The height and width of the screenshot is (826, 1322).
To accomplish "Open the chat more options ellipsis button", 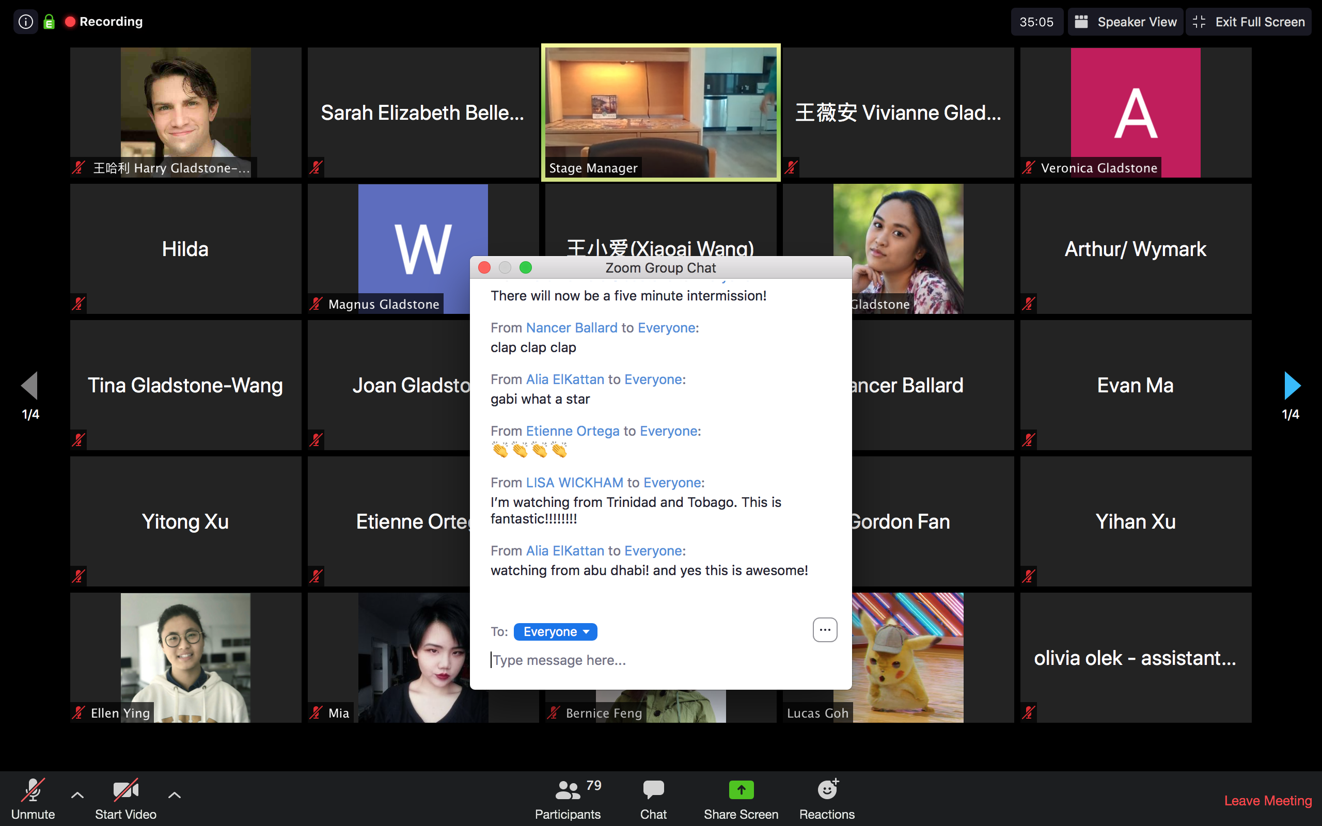I will point(824,630).
